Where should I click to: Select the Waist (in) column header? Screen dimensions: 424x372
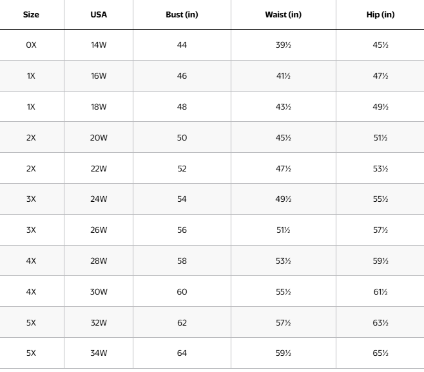coord(284,15)
